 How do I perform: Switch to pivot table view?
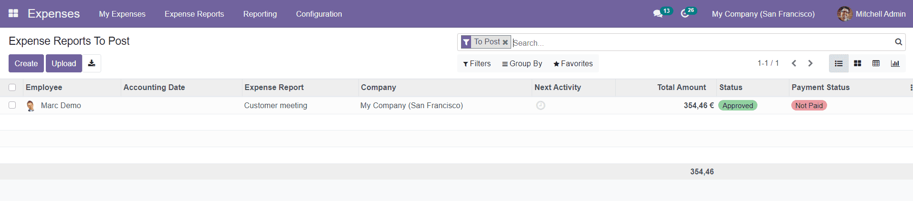(x=876, y=63)
